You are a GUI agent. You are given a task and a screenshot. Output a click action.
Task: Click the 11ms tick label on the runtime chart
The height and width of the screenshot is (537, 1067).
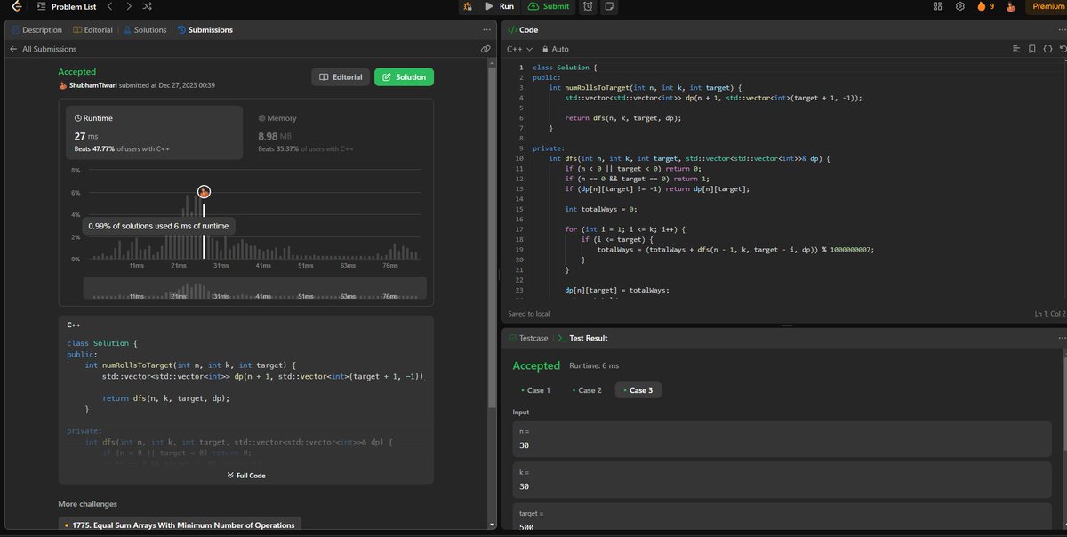(x=136, y=266)
